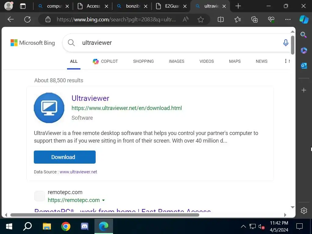The width and height of the screenshot is (312, 234).
Task: View site information lock icon
Action: pyautogui.click(x=48, y=19)
